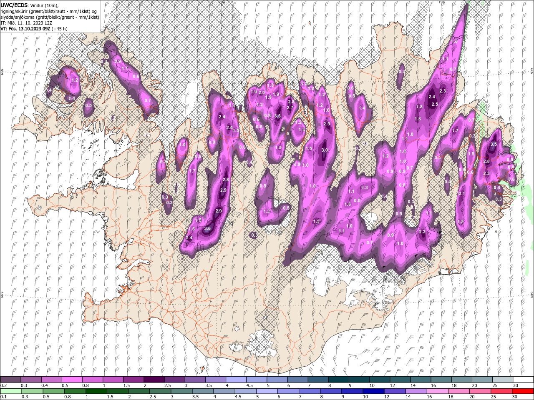Click the '3.0' snowfall value on the map
Viewport: 534px width, 400px height.
pos(325,150)
